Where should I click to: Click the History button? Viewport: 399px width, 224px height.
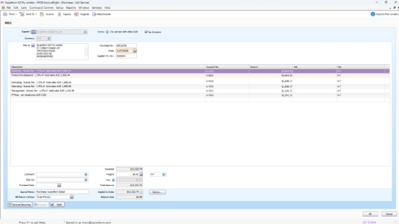pos(157,192)
